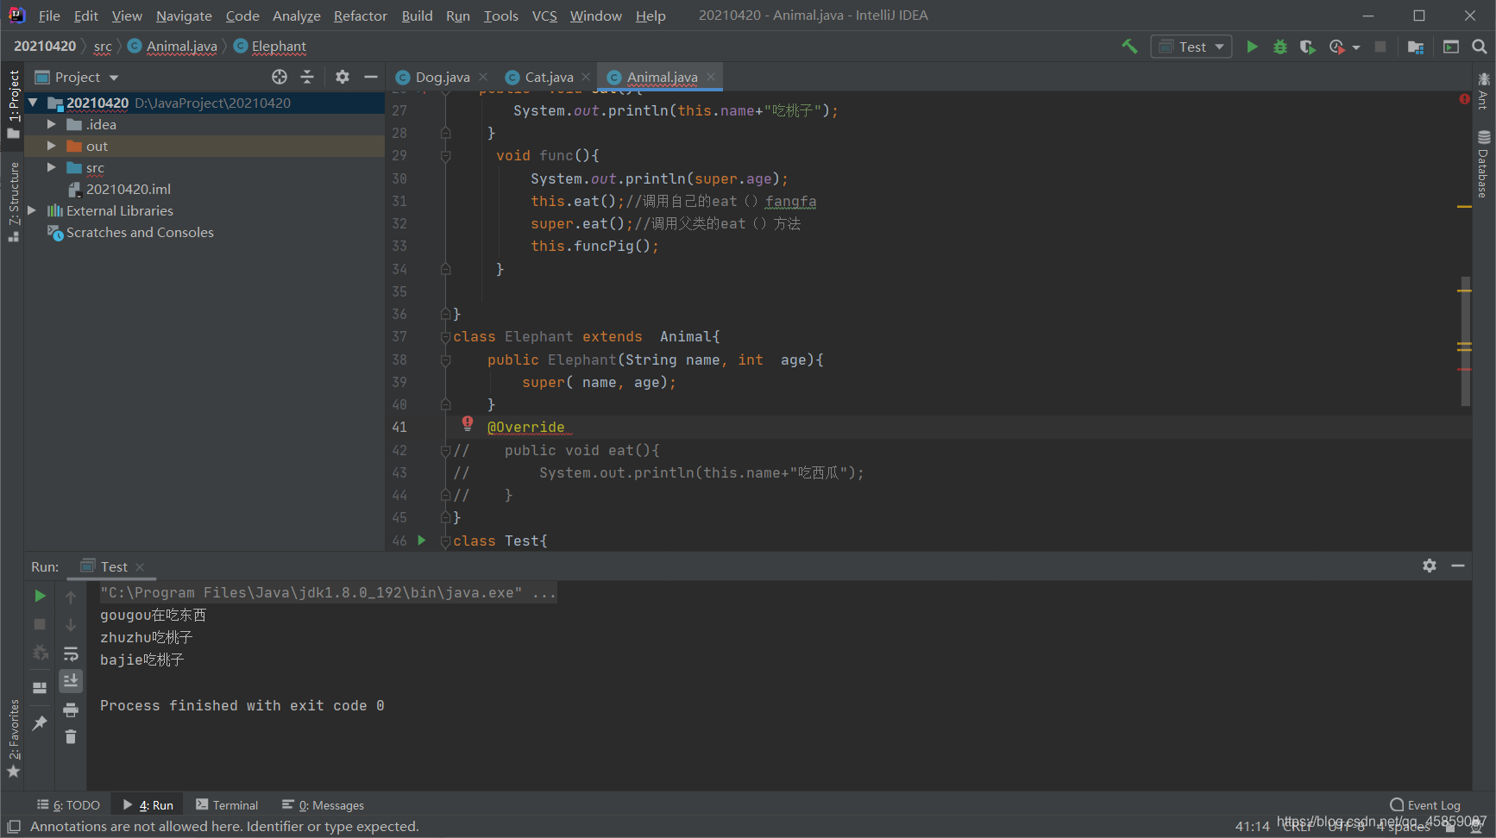
Task: Click the error lightbulb on line 41
Action: pos(467,422)
